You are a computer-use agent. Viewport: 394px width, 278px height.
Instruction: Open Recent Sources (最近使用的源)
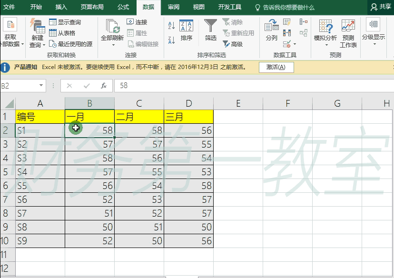point(70,44)
